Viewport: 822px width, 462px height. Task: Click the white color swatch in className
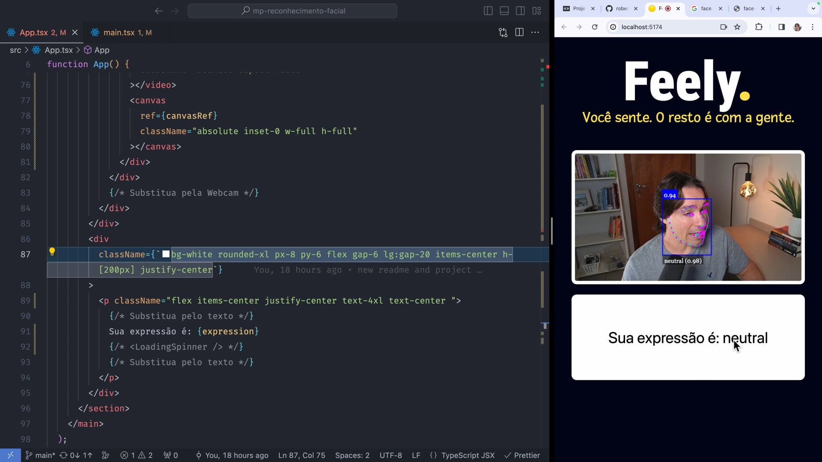click(166, 254)
